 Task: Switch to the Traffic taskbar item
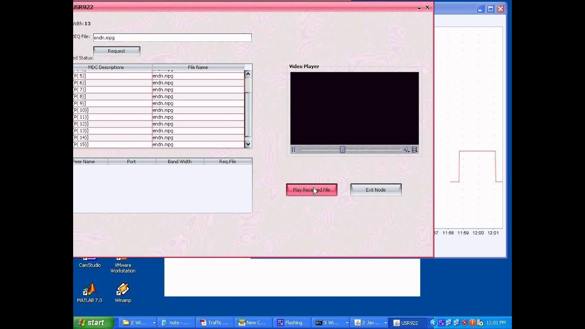tap(214, 323)
